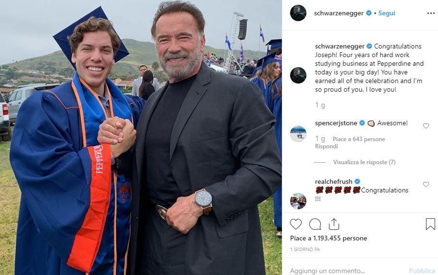
Task: Expand Visualizza le risposte (7)
Action: (364, 162)
